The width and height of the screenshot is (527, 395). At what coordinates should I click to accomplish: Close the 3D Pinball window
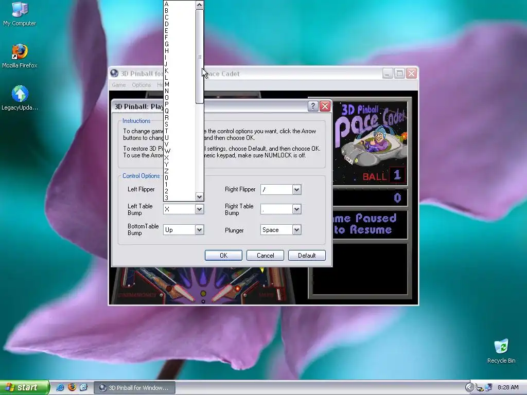(x=411, y=73)
